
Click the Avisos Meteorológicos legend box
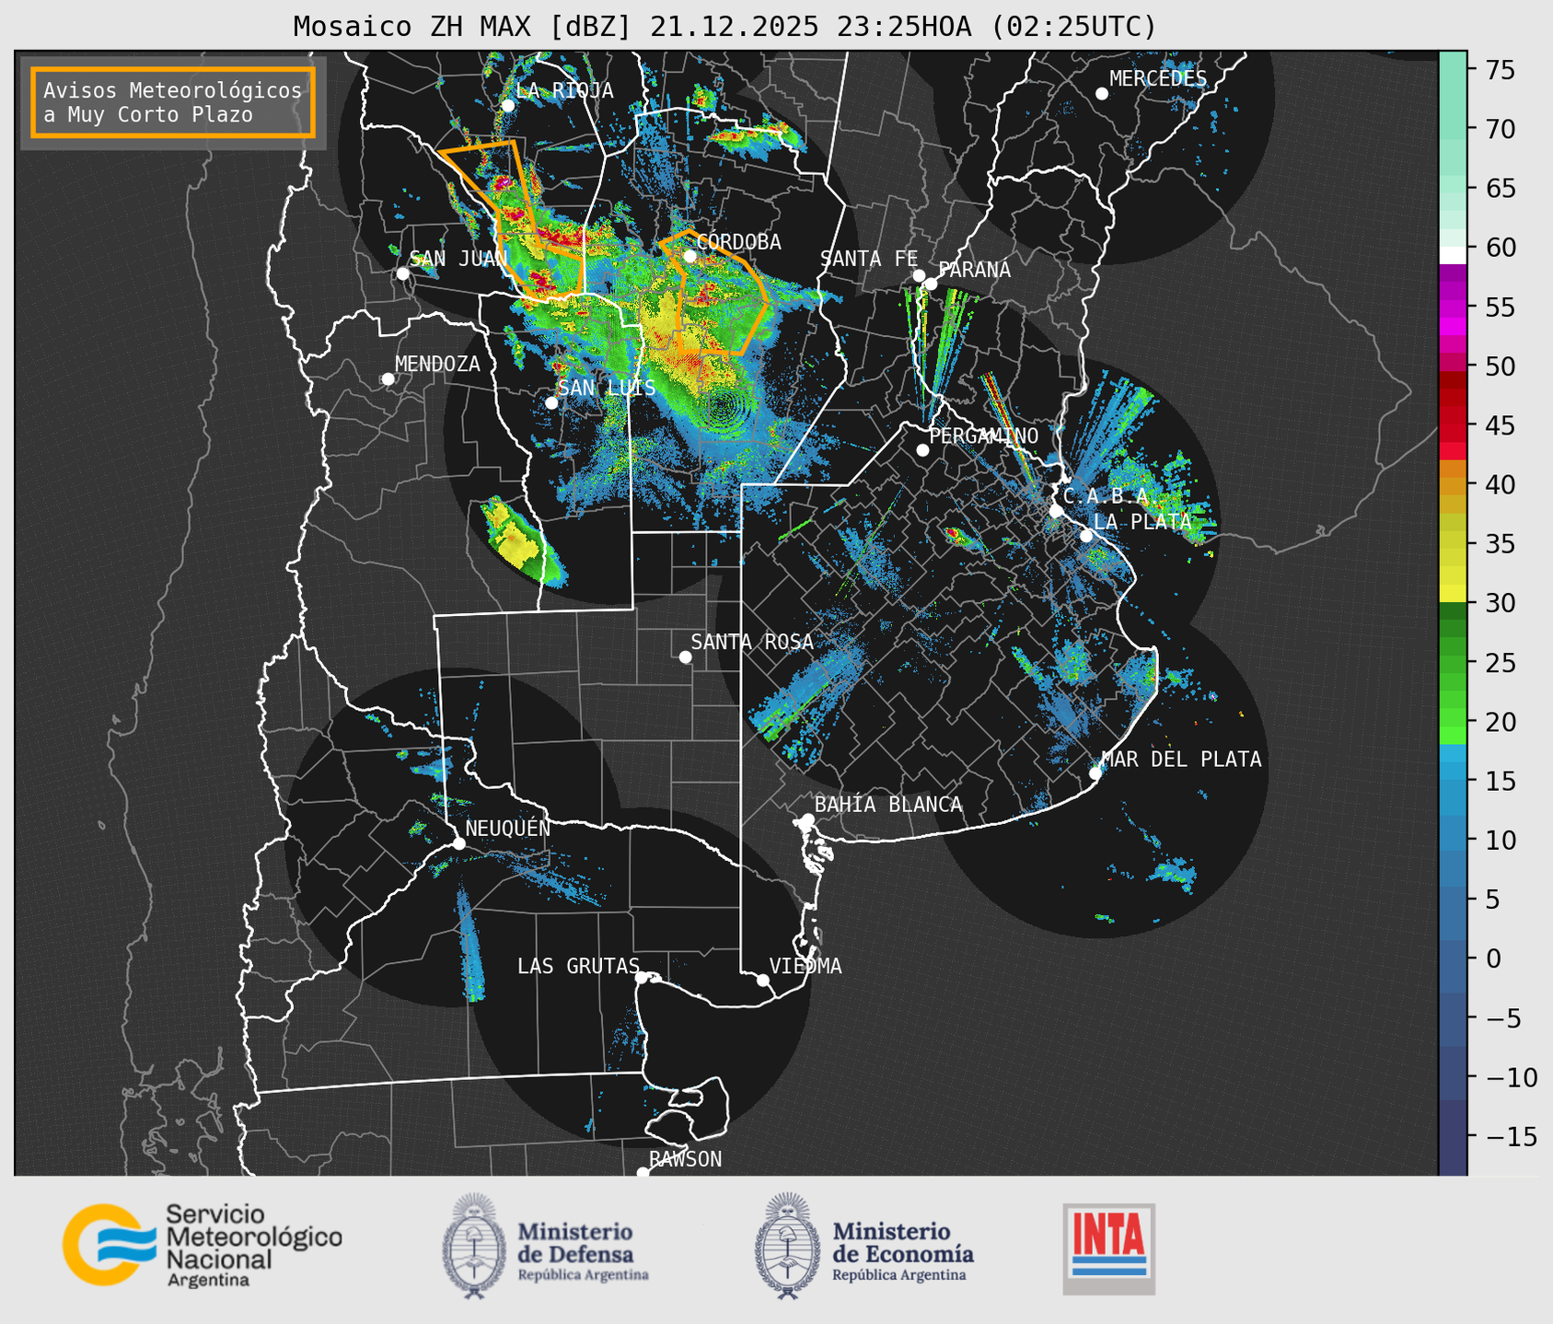click(x=173, y=102)
